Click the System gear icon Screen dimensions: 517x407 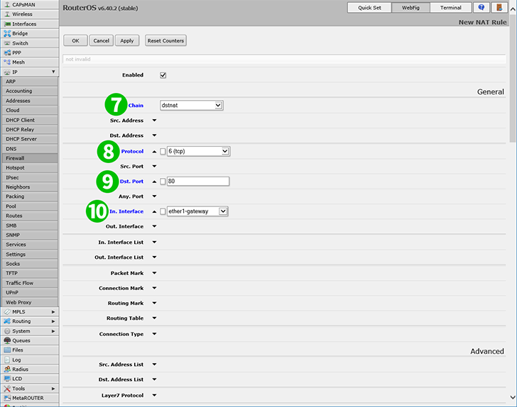tap(7, 331)
